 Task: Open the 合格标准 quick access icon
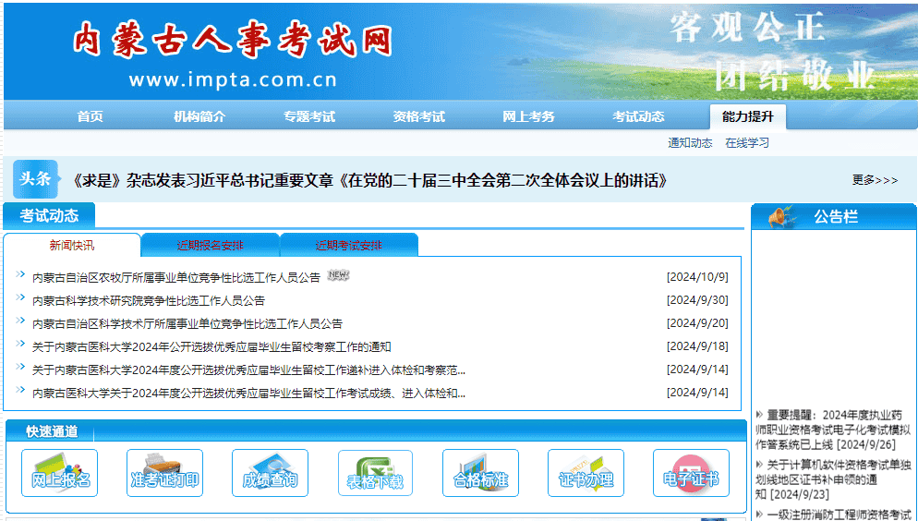480,473
